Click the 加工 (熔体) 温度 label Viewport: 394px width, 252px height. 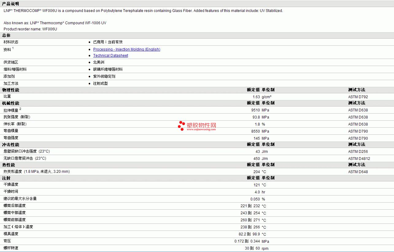[18, 227]
